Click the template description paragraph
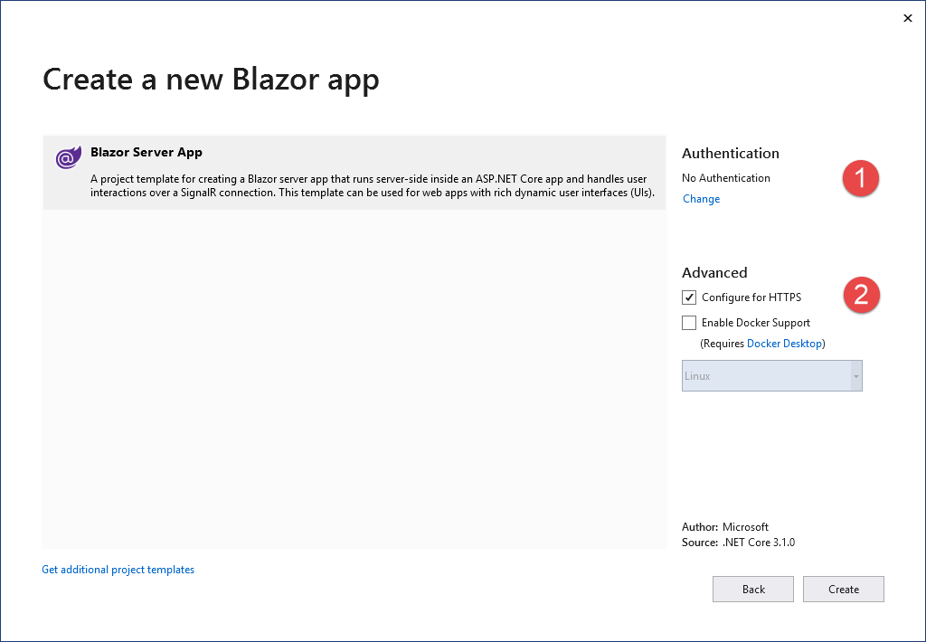The image size is (926, 642). (372, 185)
